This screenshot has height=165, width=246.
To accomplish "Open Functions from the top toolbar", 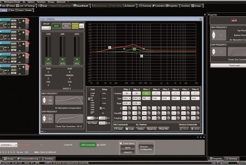I will pos(184,6).
